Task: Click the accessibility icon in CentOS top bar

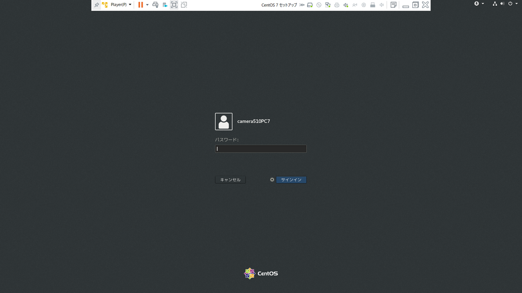Action: click(476, 3)
